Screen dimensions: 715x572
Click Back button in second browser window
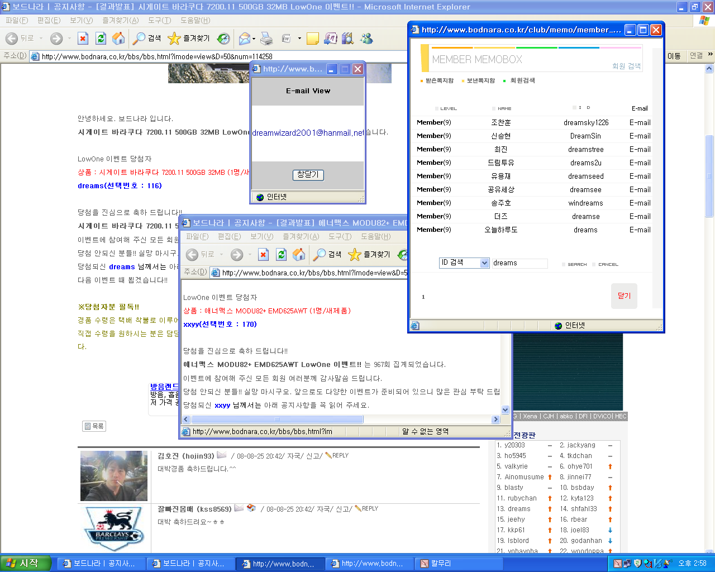[200, 255]
